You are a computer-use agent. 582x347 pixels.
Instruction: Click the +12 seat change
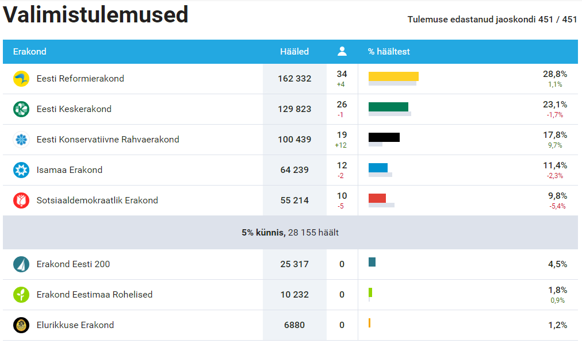(x=340, y=145)
